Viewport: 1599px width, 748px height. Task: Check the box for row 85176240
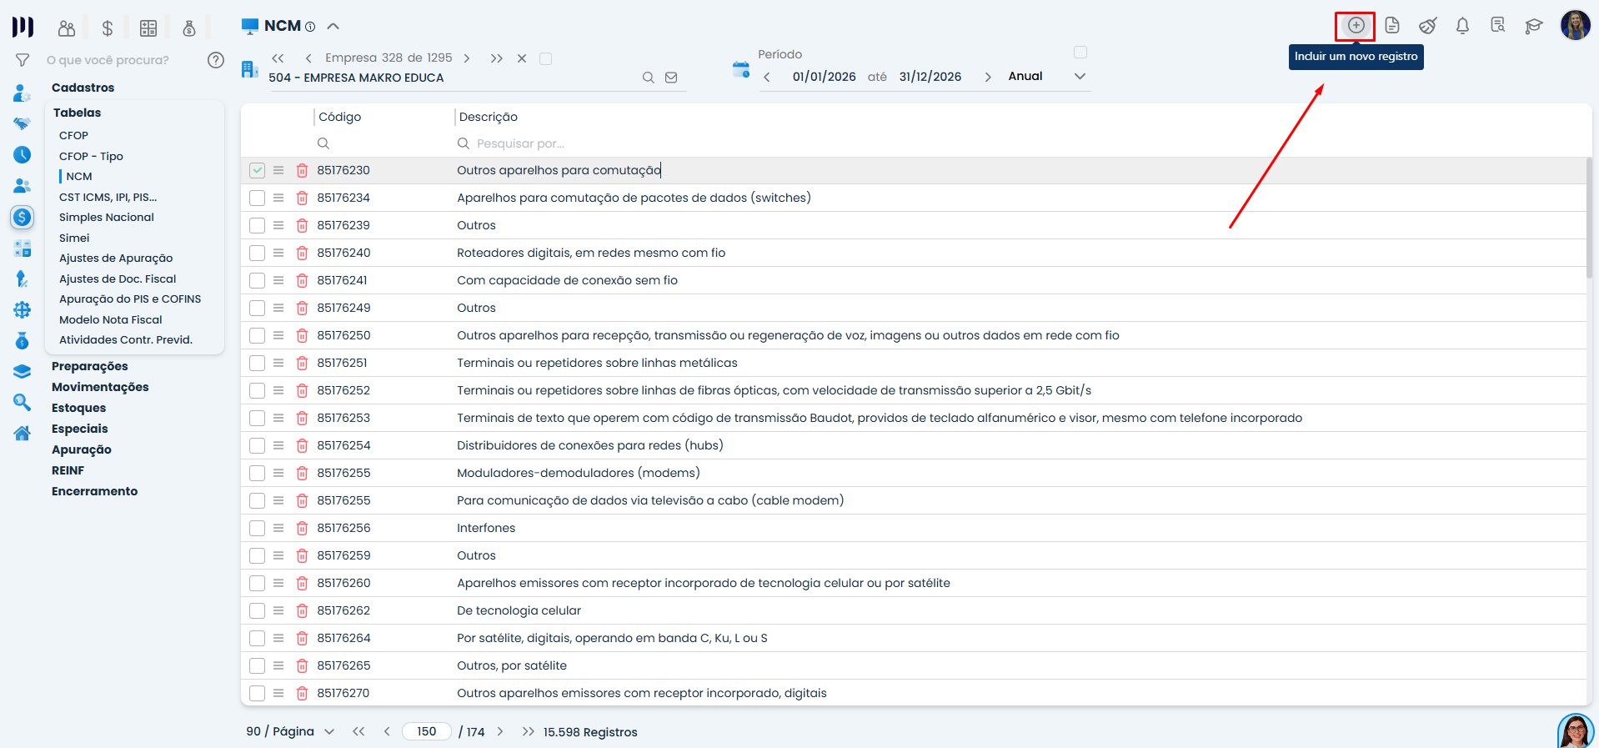tap(257, 254)
